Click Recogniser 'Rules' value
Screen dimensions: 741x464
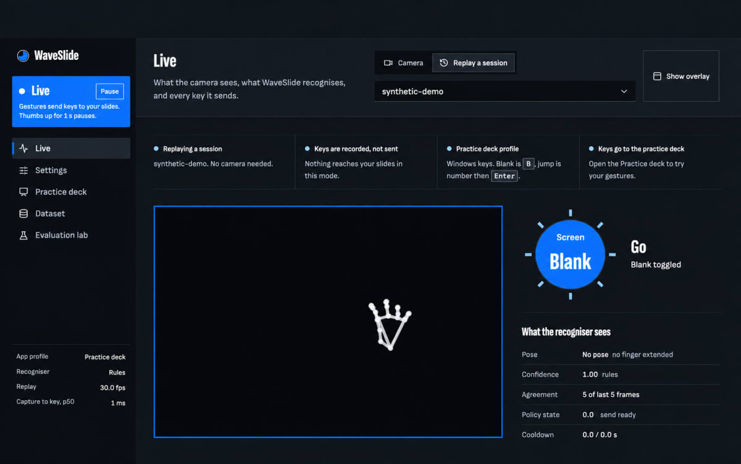click(x=117, y=373)
